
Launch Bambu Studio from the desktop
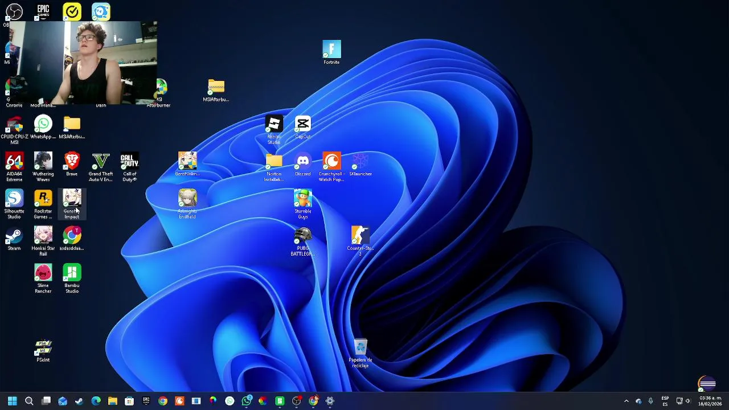(x=72, y=278)
